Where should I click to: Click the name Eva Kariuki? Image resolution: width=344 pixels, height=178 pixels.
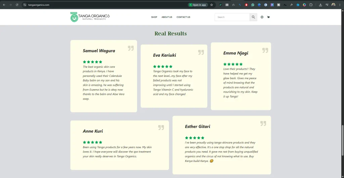(165, 55)
